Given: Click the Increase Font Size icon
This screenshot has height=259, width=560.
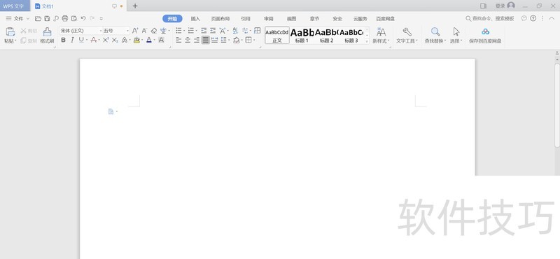Looking at the screenshot, I should point(135,31).
